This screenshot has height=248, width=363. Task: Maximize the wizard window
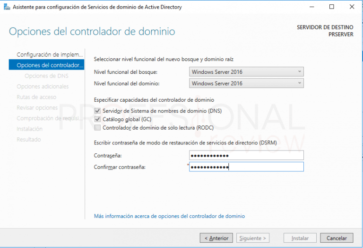(x=331, y=7)
